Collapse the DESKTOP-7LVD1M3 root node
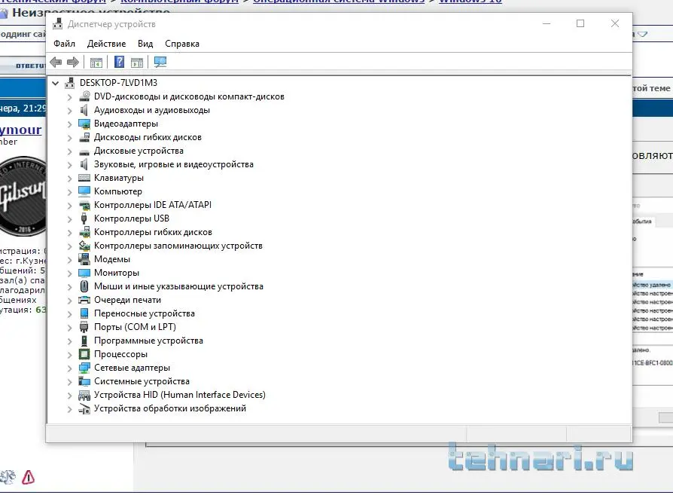 coord(56,83)
